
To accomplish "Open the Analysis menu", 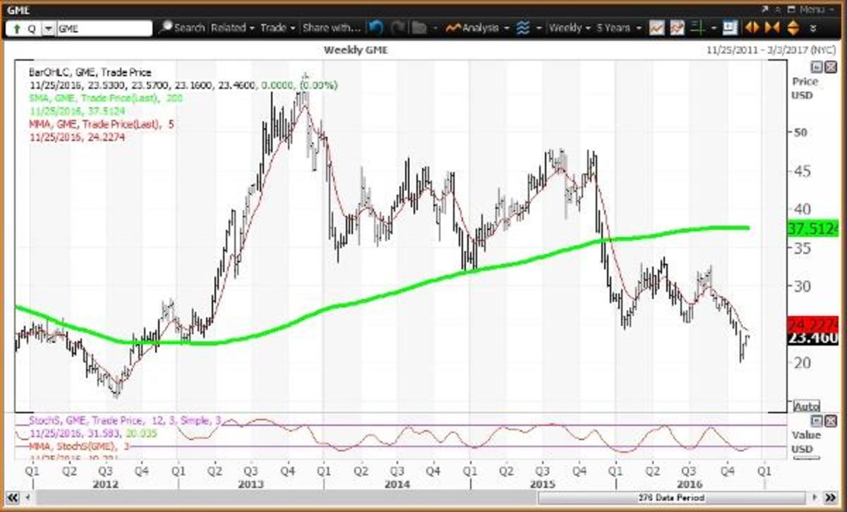I will tap(478, 28).
